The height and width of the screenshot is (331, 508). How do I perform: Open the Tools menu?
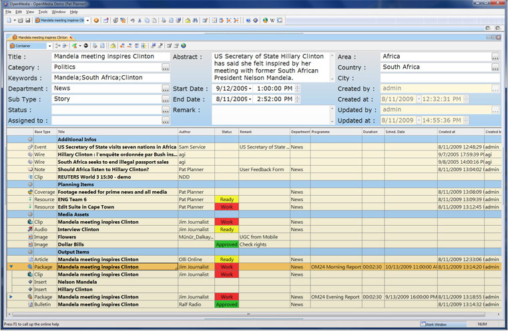(x=43, y=12)
